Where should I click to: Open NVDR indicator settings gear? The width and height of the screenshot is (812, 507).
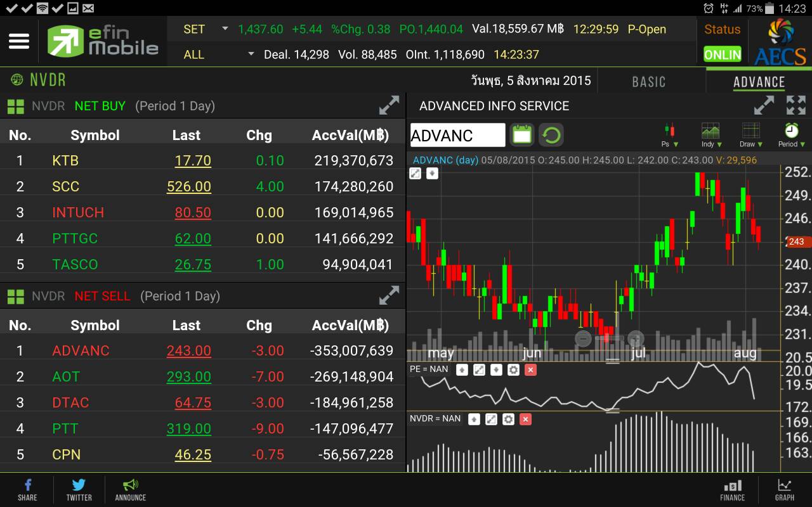coord(508,419)
